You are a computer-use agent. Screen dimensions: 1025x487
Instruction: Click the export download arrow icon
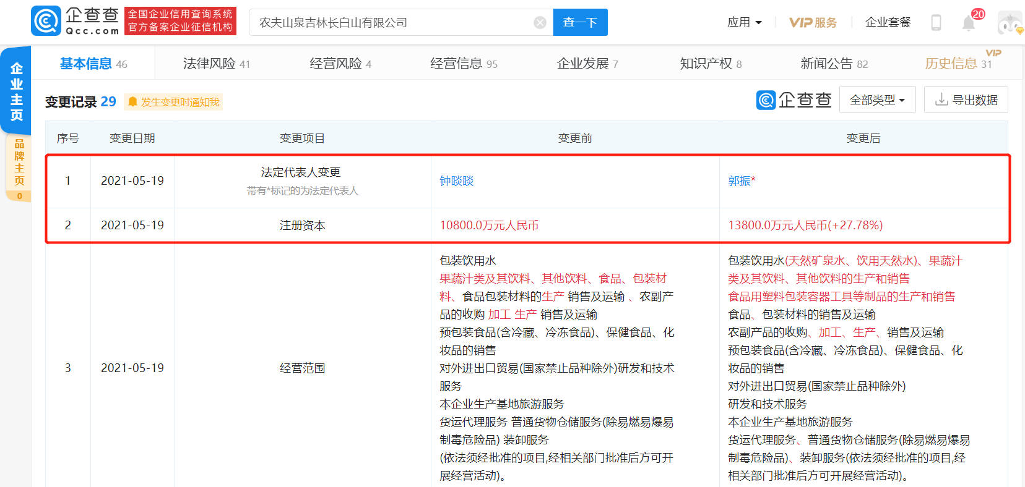tap(941, 100)
